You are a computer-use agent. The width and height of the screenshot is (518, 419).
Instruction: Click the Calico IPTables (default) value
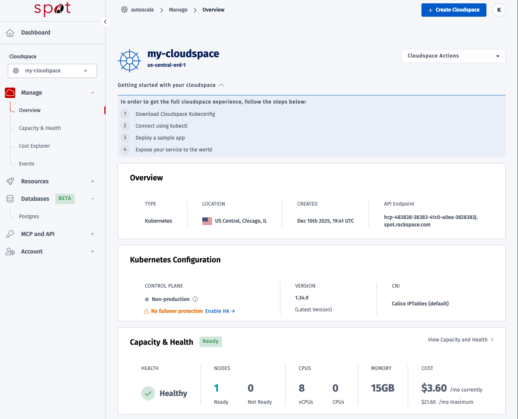tap(420, 304)
